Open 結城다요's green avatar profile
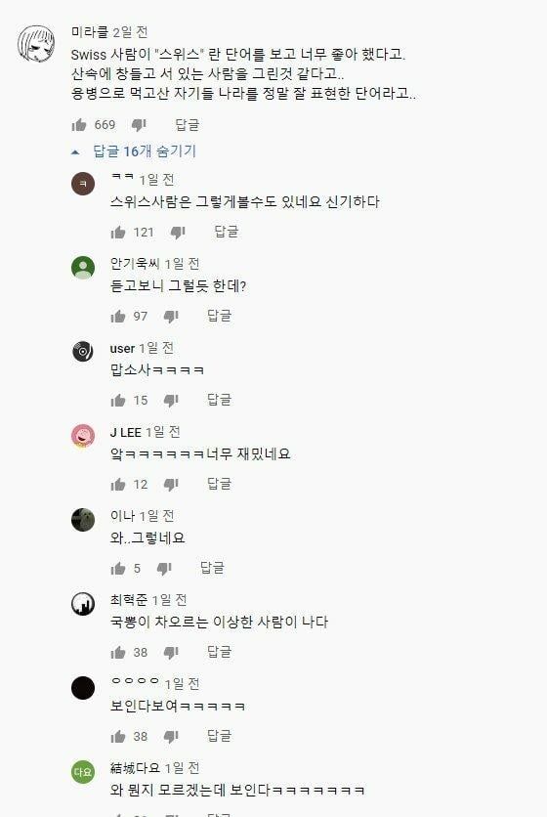The width and height of the screenshot is (547, 817). pyautogui.click(x=83, y=772)
